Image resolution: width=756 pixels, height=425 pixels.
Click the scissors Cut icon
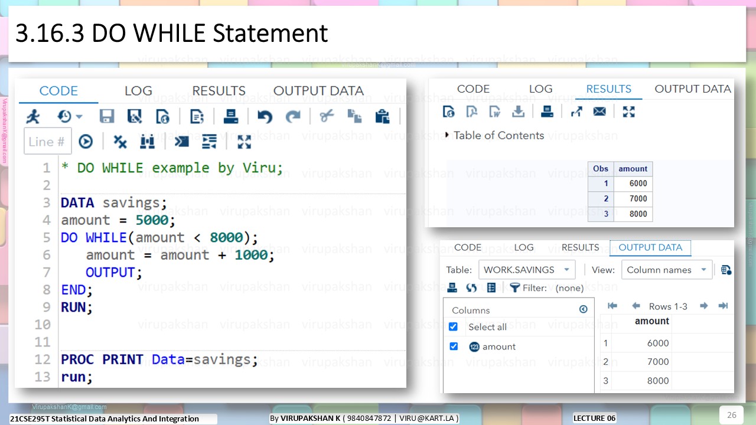tap(327, 116)
